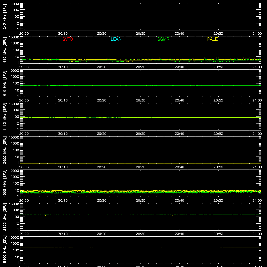Click 20:00 tick under the 245 MHz panel
Image resolution: width=267 pixels, height=267 pixels.
pos(24,34)
